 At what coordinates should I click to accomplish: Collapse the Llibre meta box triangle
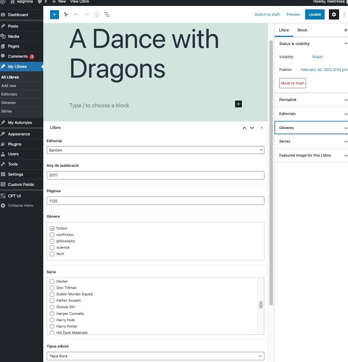(x=261, y=128)
